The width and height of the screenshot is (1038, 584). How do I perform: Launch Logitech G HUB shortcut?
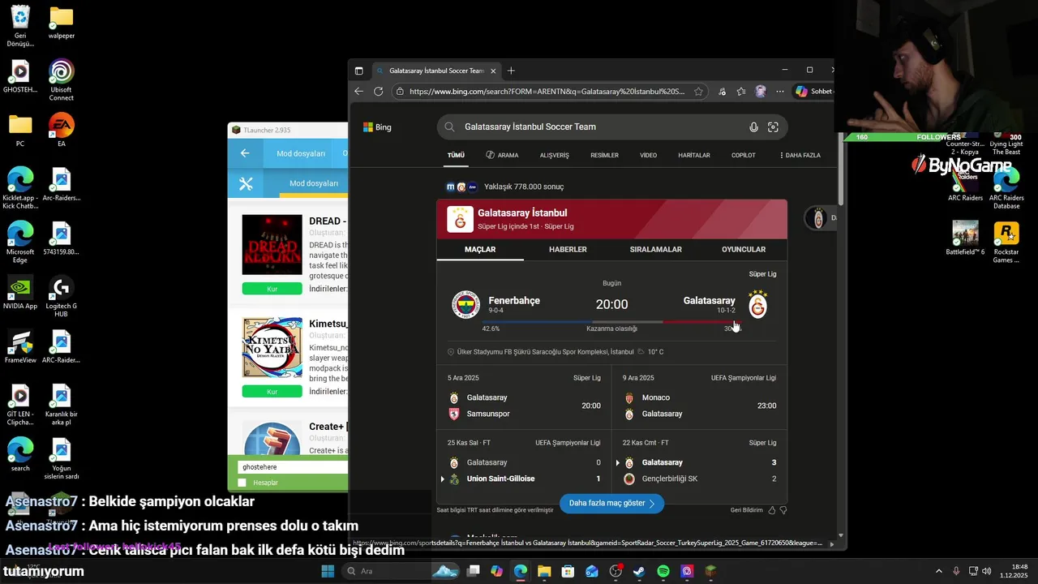(61, 296)
